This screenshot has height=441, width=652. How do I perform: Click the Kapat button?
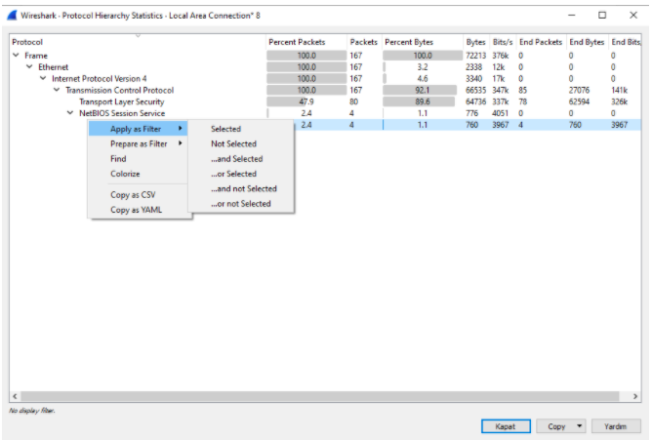coord(506,426)
